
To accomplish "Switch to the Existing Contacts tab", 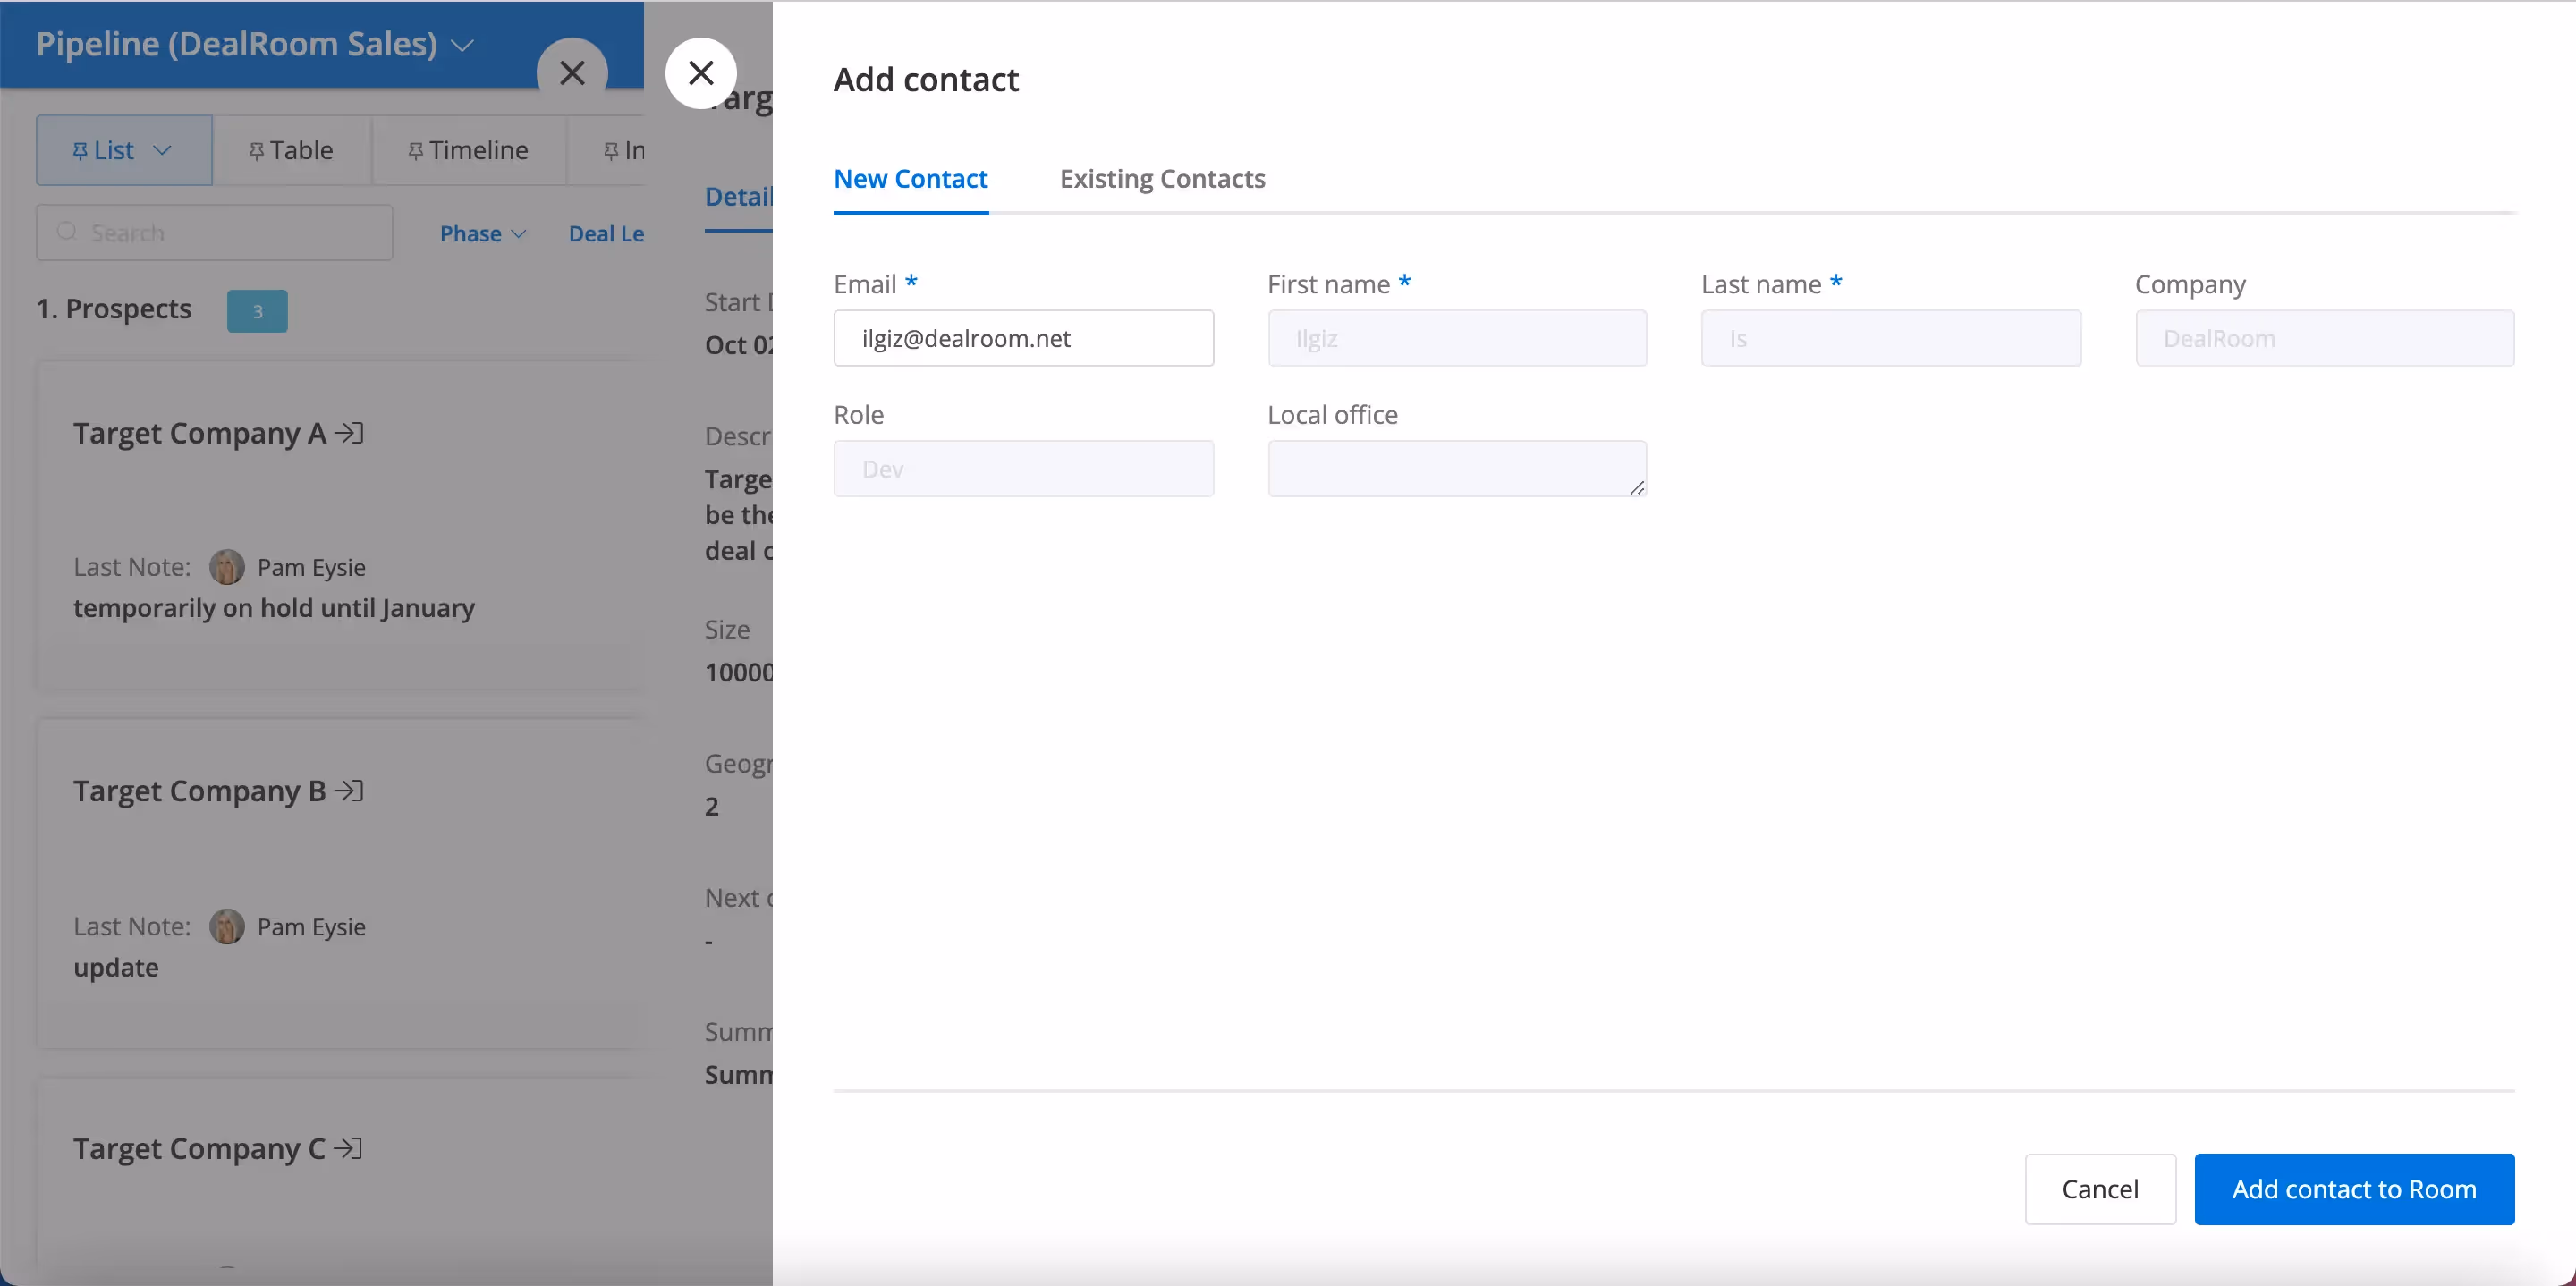I will click(x=1162, y=179).
